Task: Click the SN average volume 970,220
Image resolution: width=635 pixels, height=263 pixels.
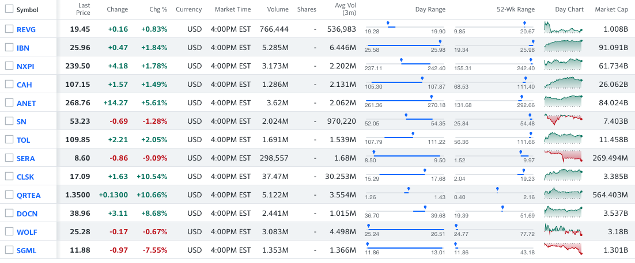Action: [x=341, y=121]
